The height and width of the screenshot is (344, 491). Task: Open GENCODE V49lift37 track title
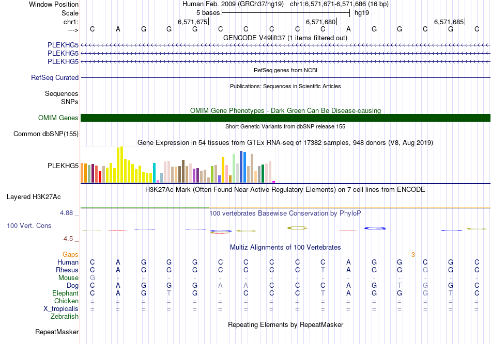click(285, 38)
